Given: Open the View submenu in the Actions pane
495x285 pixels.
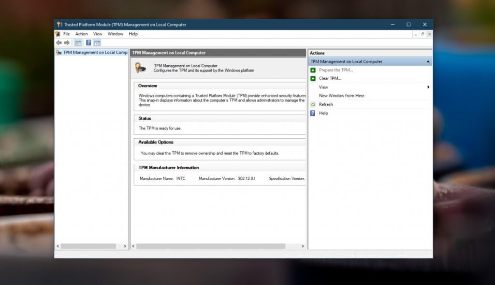Looking at the screenshot, I should click(x=323, y=87).
